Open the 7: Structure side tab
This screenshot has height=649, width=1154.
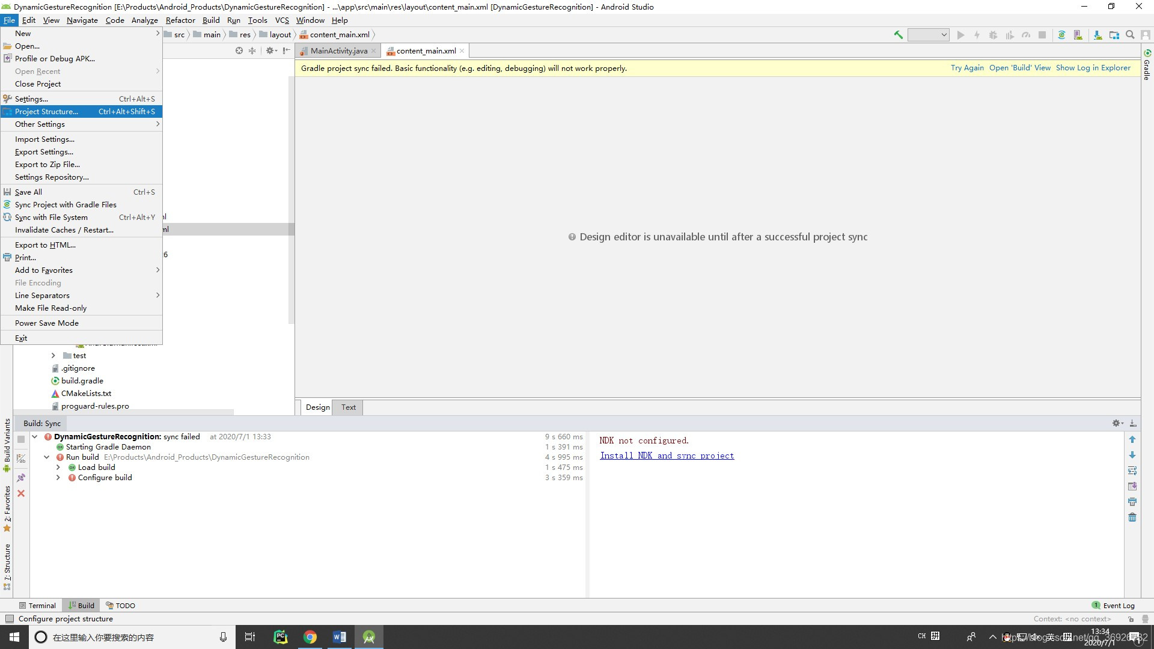7,567
